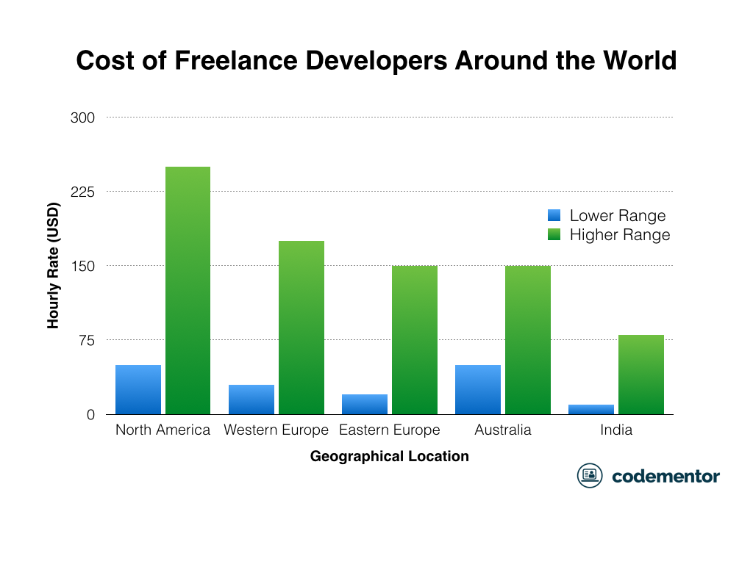Select the Western Europe blue bar
The height and width of the screenshot is (564, 753).
251,400
